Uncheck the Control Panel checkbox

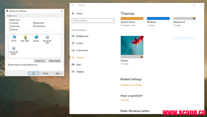[34, 26]
